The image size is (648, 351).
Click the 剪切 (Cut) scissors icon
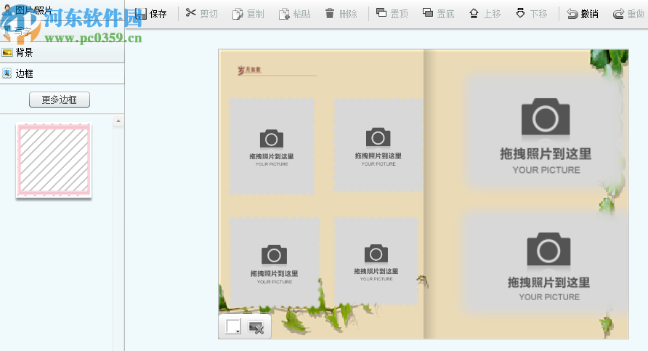click(190, 13)
